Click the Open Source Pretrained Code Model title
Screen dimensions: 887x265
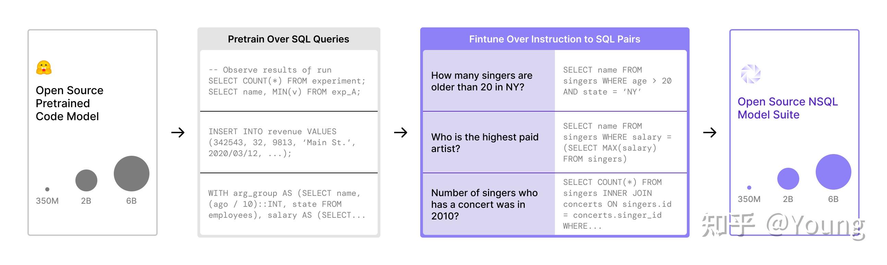tap(70, 103)
